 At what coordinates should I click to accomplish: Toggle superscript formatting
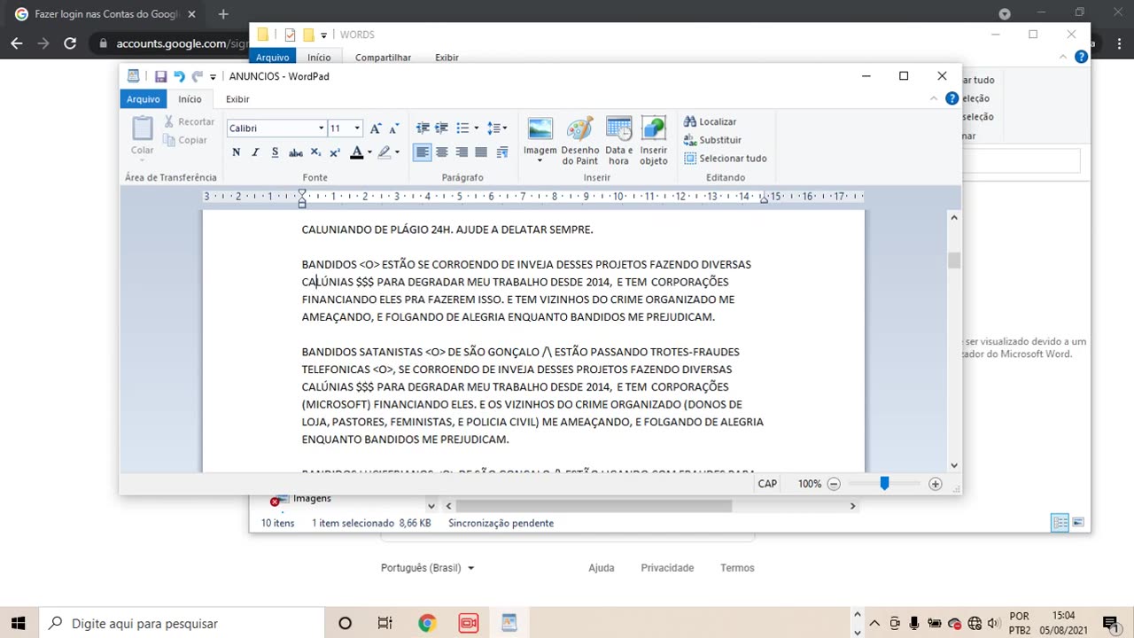335,152
